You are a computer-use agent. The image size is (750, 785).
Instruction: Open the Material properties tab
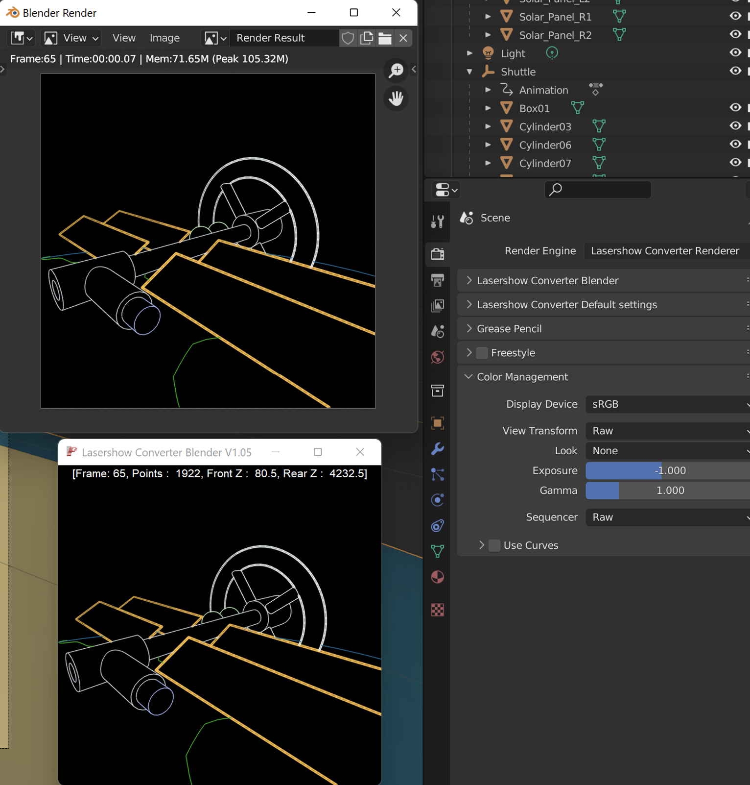coord(437,577)
